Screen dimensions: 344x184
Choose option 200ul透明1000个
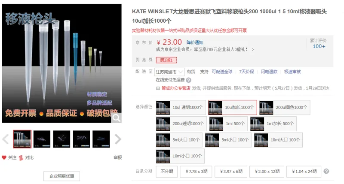[181, 124]
